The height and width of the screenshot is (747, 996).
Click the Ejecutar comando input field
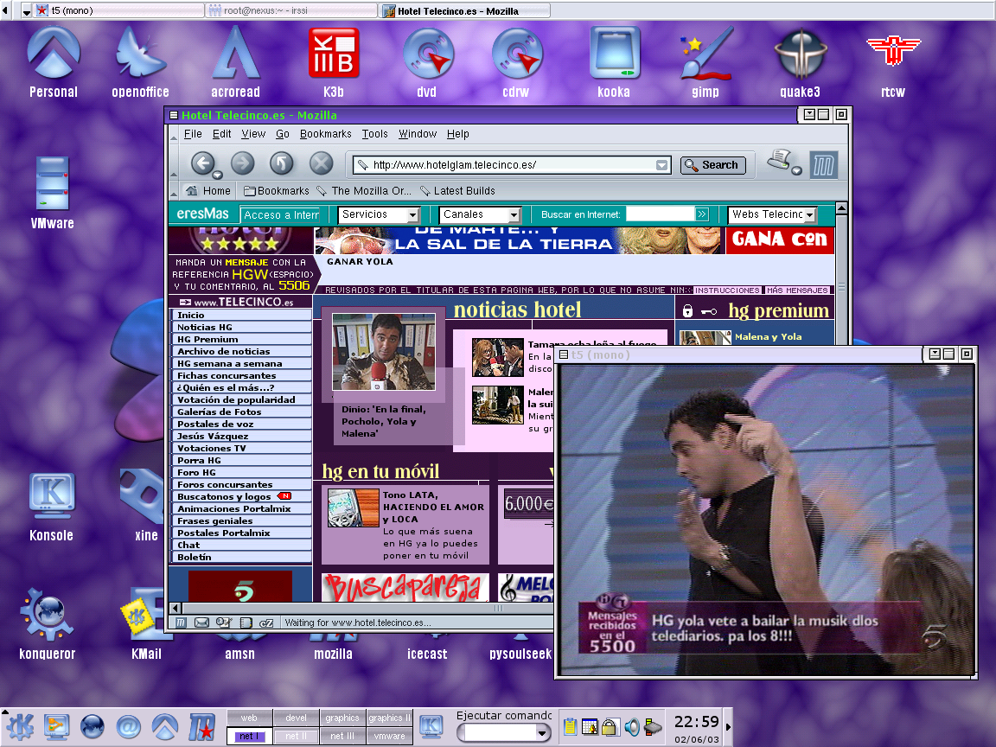499,733
